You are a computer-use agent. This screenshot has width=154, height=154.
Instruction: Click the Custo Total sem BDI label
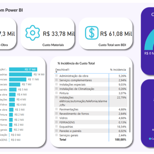(112, 45)
